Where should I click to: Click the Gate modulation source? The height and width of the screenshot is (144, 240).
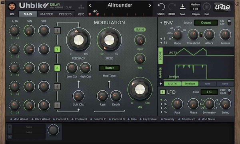point(132,119)
